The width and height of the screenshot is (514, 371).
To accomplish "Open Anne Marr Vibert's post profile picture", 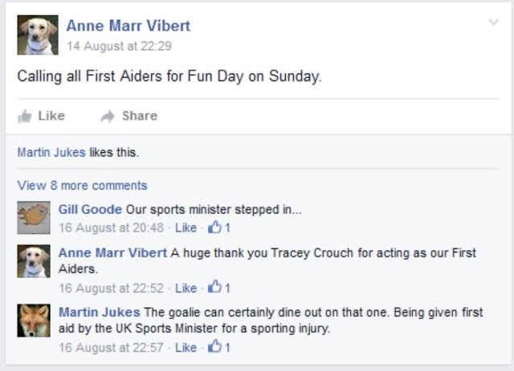I will point(38,35).
